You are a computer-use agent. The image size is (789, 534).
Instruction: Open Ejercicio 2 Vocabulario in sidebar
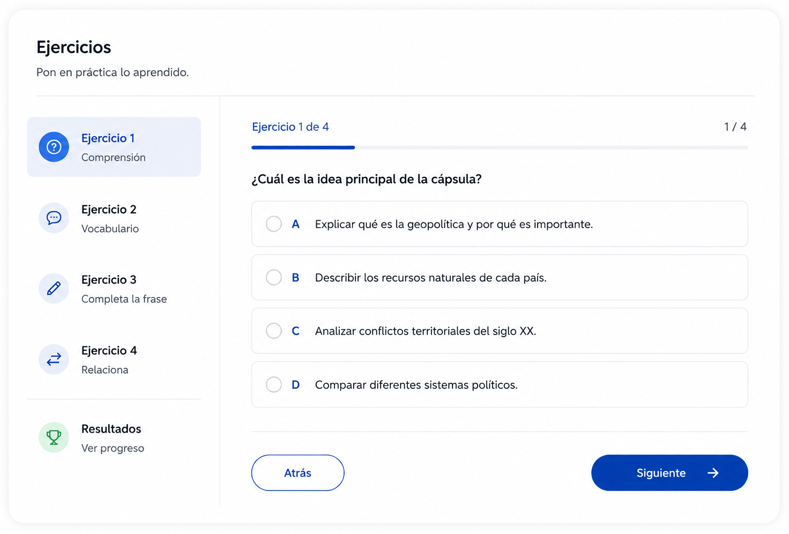(x=114, y=218)
